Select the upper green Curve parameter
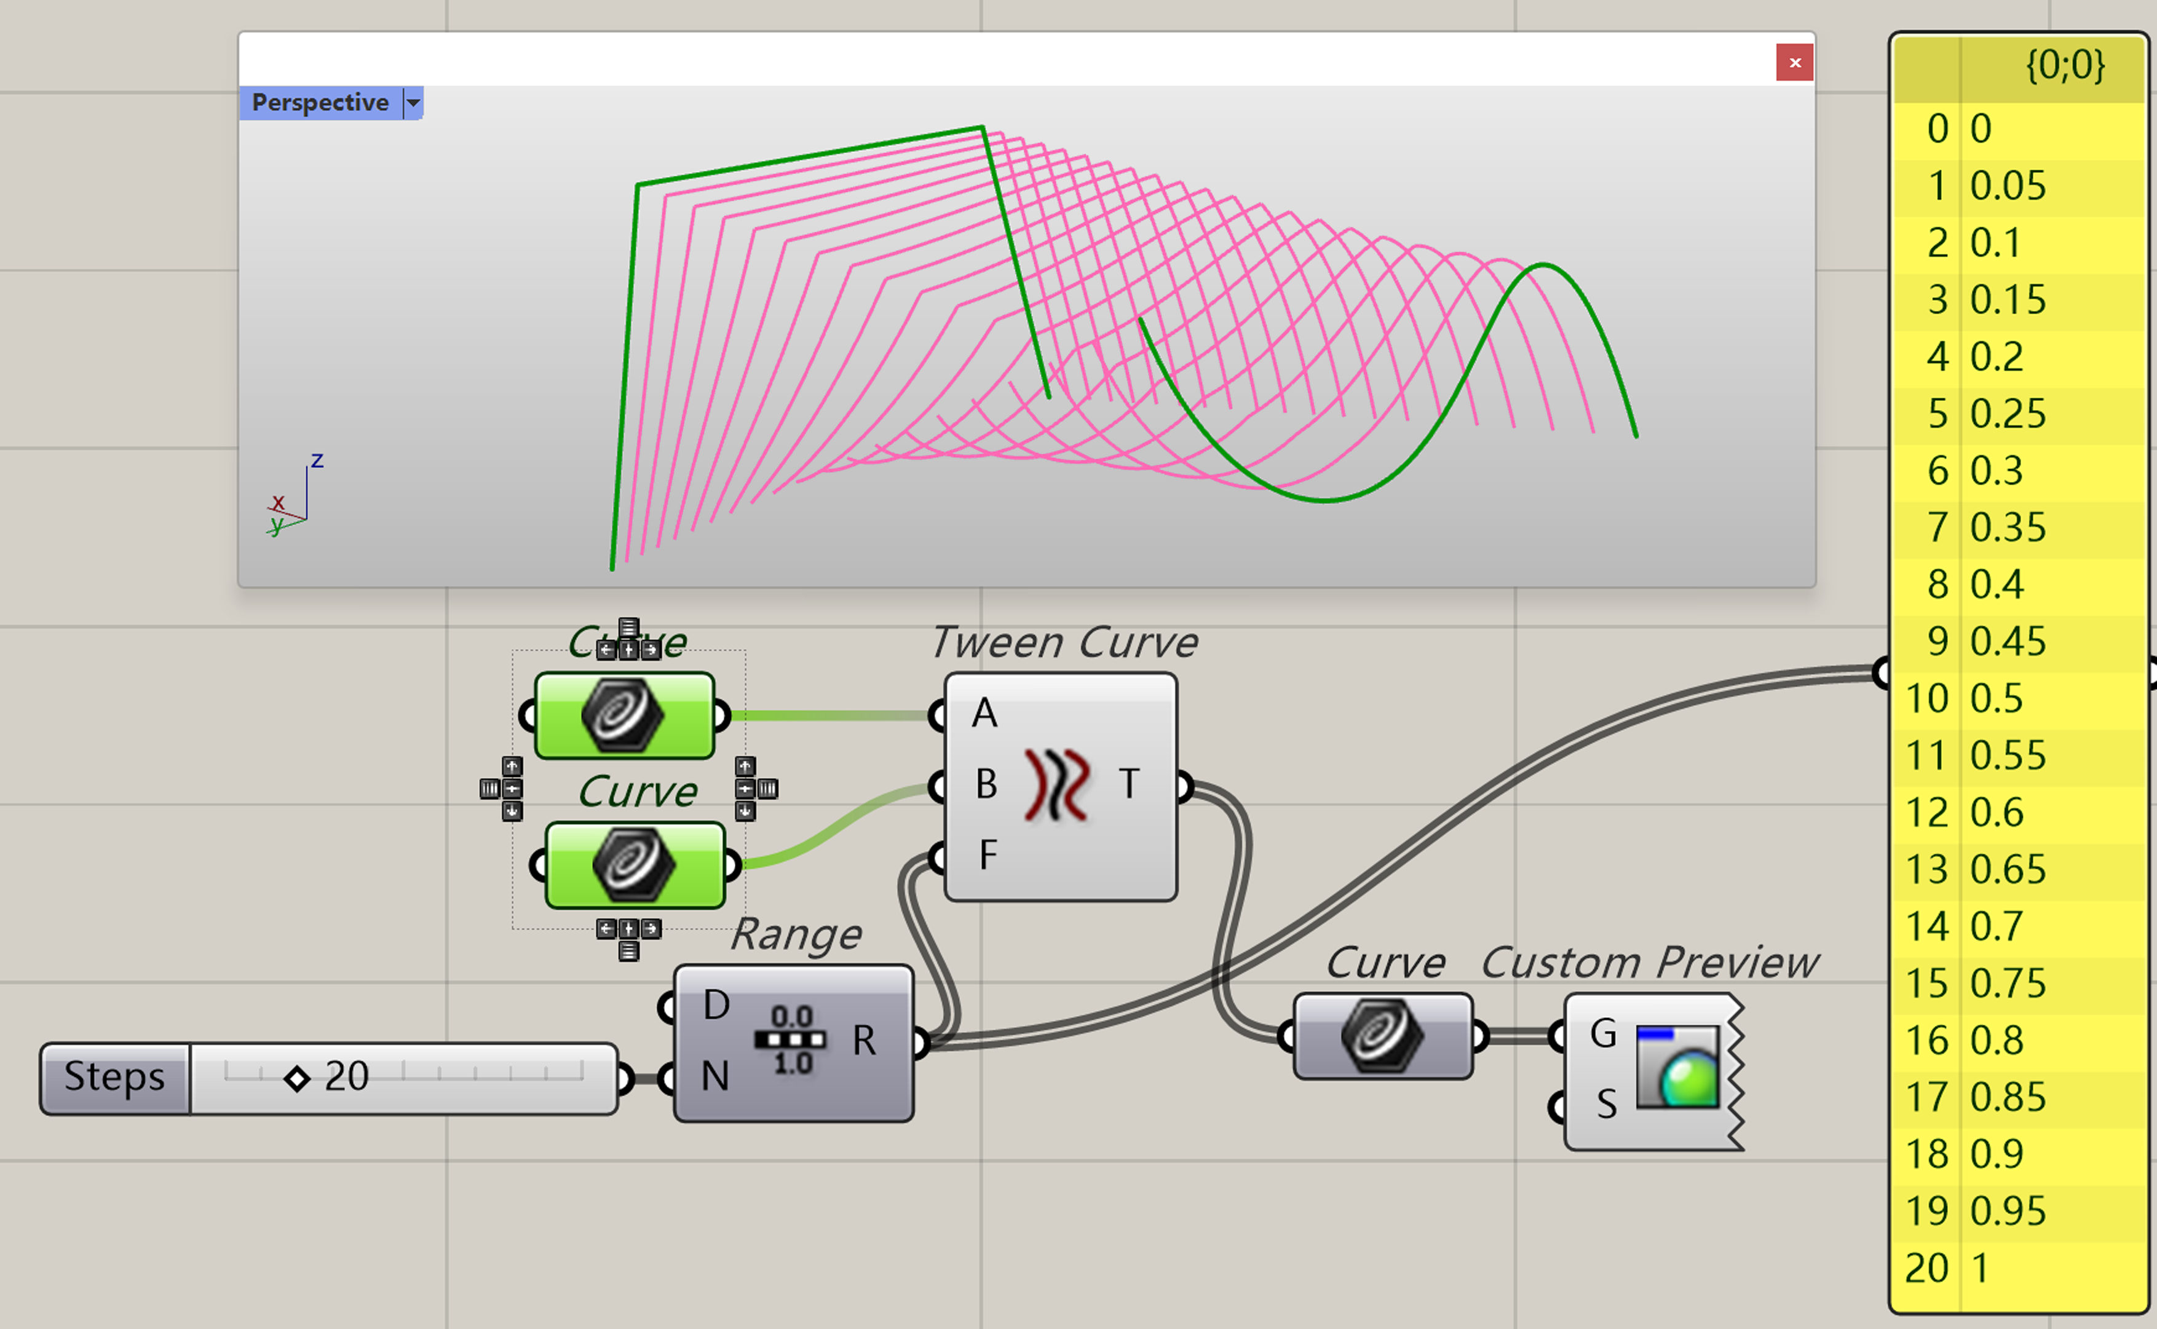This screenshot has height=1329, width=2157. click(623, 716)
